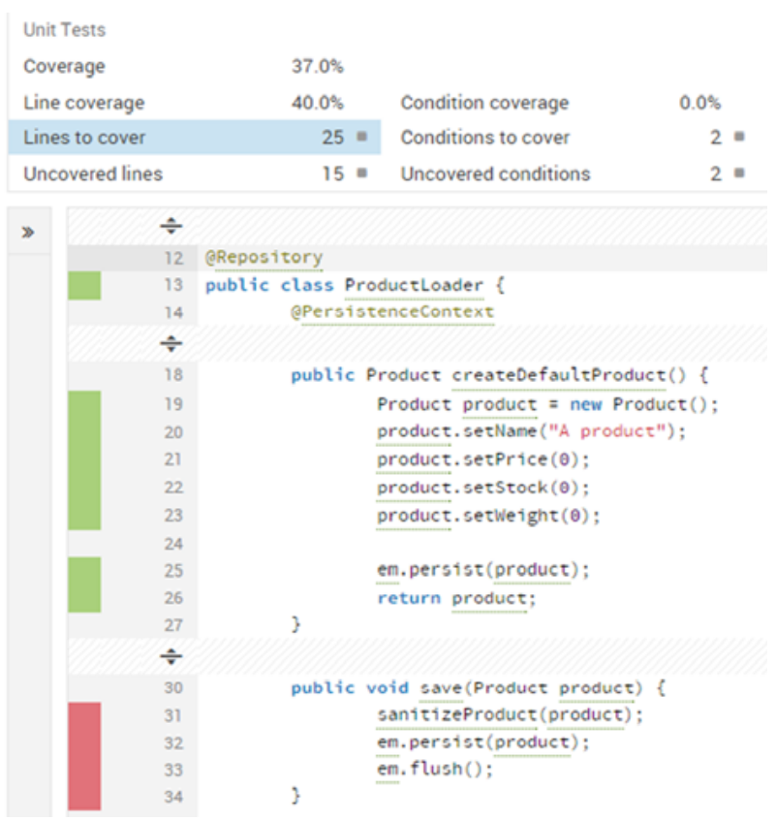This screenshot has width=776, height=821.
Task: Expand collapsed lines between 14 and 18
Action: [171, 343]
